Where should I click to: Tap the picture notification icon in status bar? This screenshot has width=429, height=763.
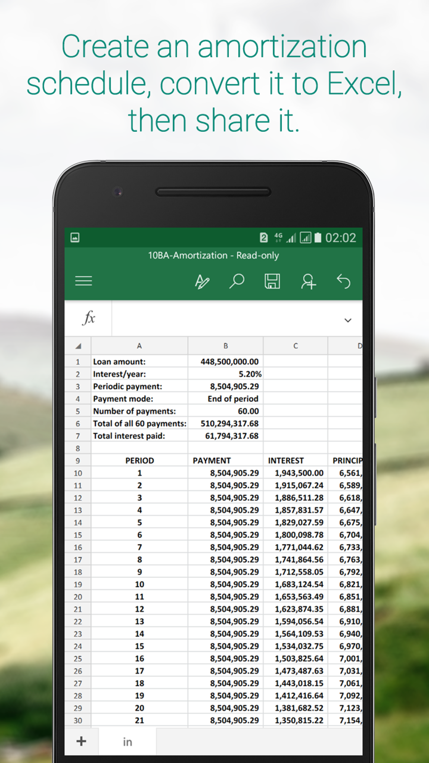coord(75,237)
